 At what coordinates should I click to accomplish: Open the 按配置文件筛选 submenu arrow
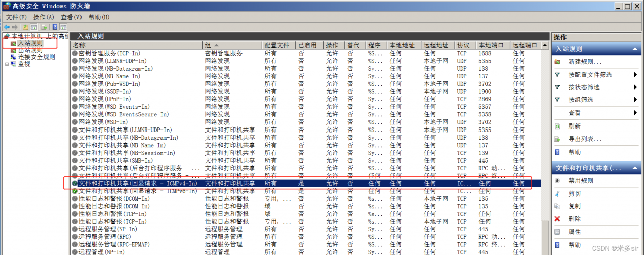[635, 75]
